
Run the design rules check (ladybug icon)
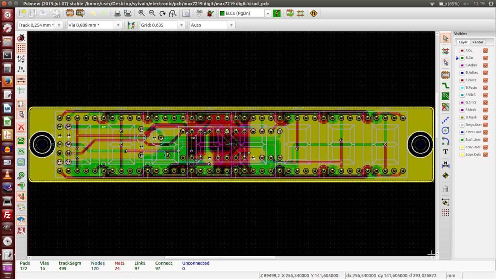pos(210,13)
